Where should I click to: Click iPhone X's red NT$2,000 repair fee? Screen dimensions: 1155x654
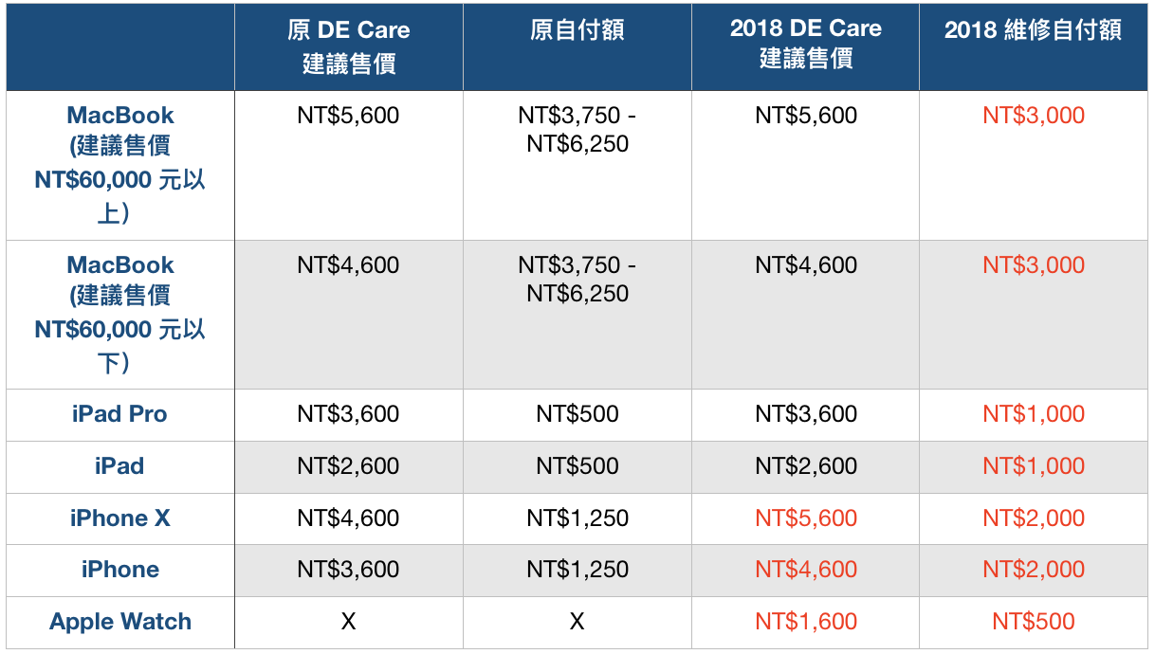click(x=1034, y=518)
